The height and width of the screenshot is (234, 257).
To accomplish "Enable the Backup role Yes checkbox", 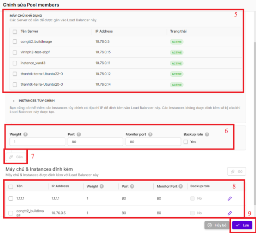I will pos(186,142).
